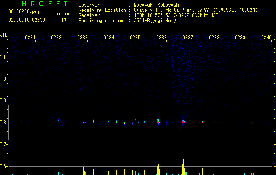Click the 0232 time marker
The height and width of the screenshot is (175, 276).
(56, 38)
